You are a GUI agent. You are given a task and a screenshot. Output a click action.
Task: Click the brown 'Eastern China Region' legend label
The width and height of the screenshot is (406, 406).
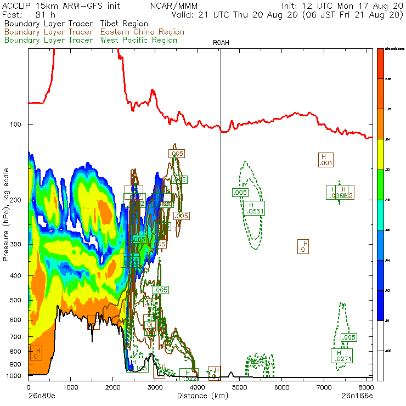coord(142,32)
